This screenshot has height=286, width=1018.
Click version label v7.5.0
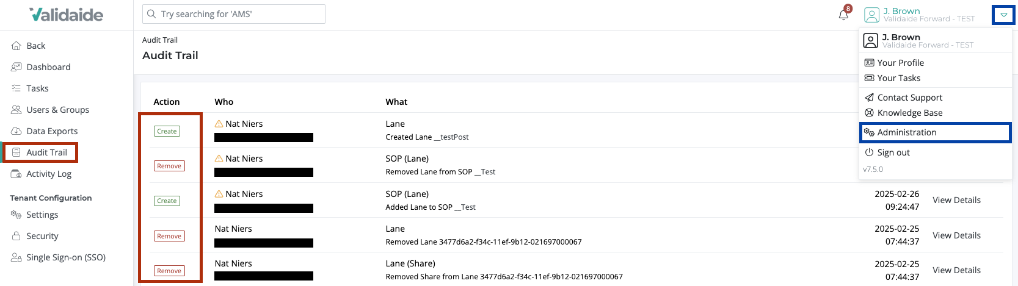click(873, 170)
